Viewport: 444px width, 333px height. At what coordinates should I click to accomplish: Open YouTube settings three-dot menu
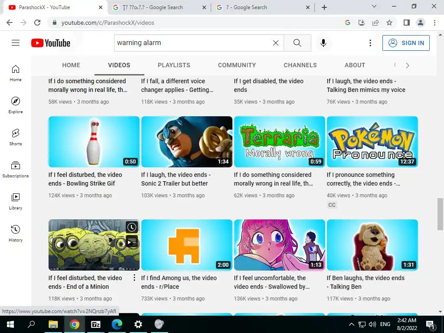370,43
